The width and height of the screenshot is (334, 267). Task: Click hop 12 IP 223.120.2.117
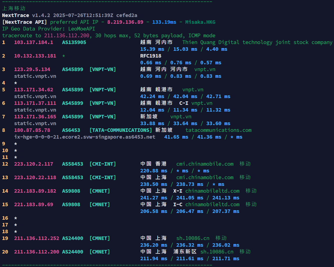pyautogui.click(x=34, y=164)
